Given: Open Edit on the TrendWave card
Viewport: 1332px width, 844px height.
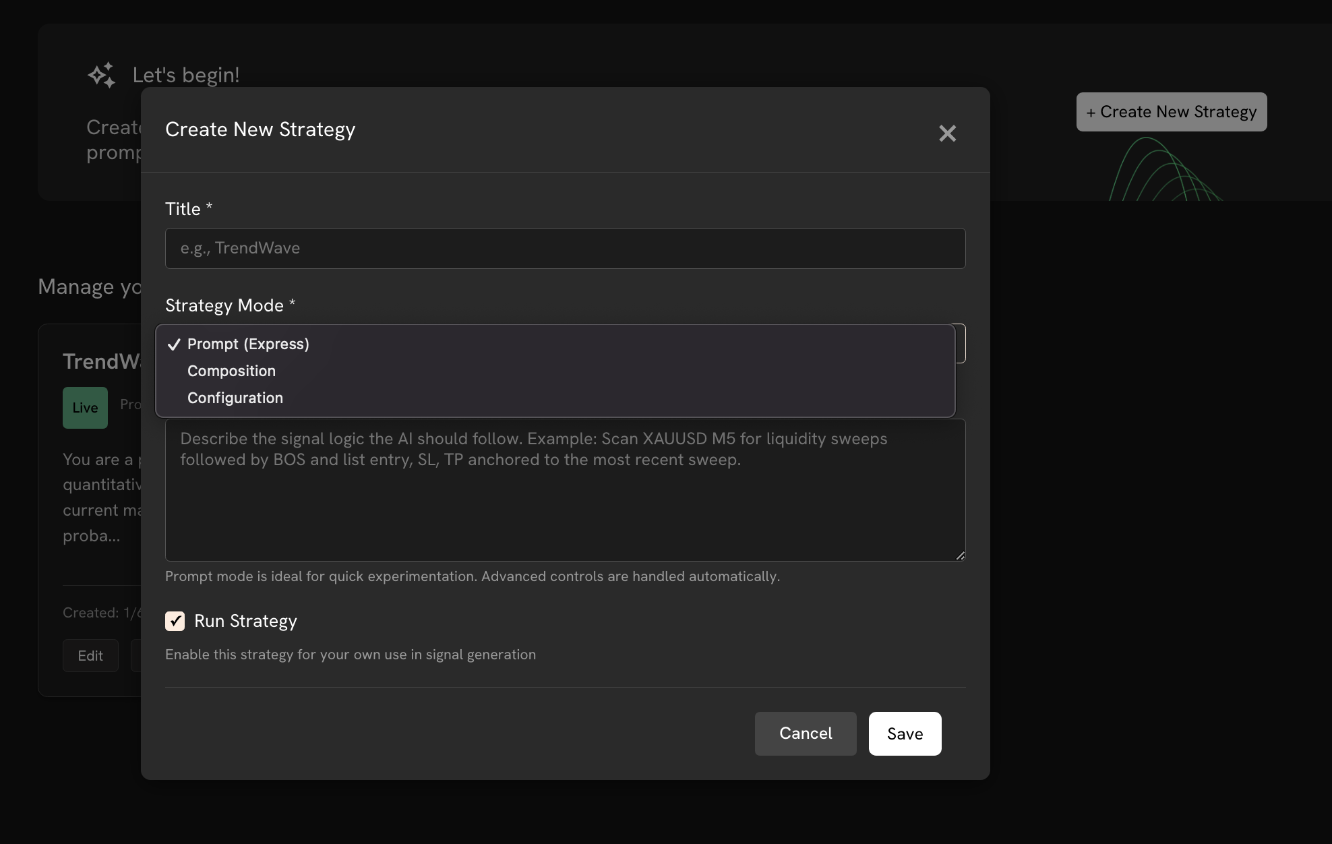Looking at the screenshot, I should coord(90,656).
